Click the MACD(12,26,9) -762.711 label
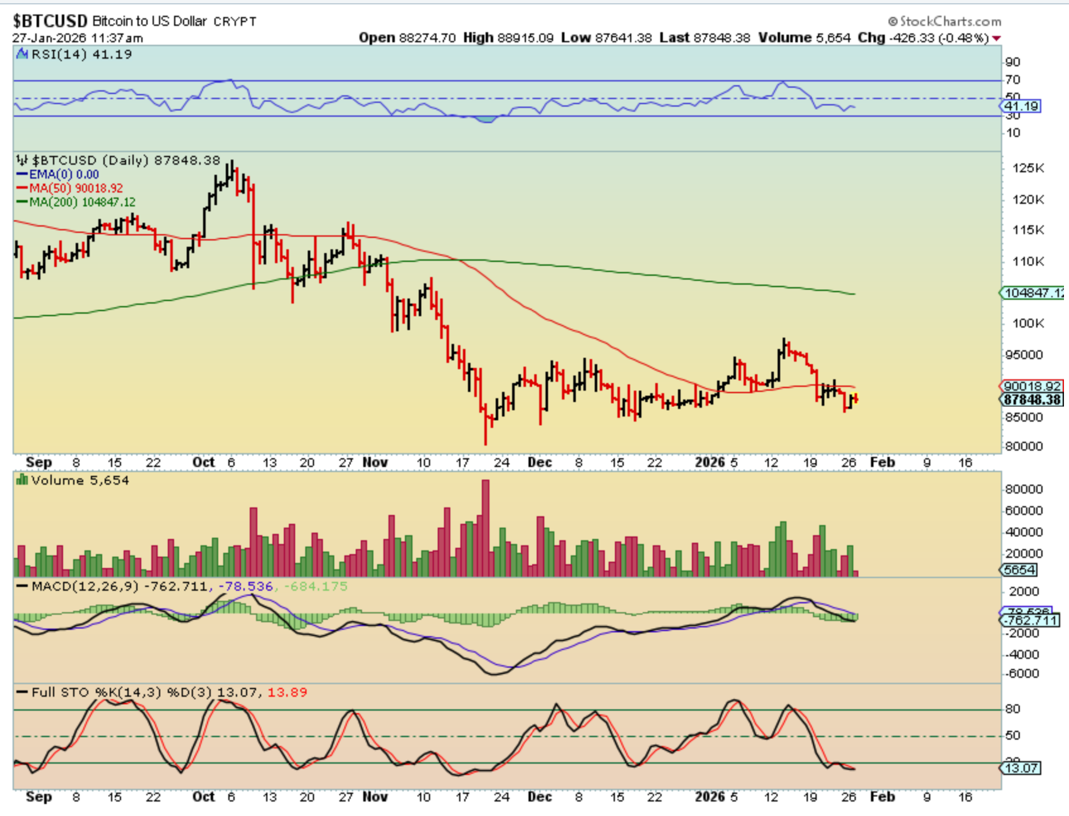 click(x=119, y=586)
